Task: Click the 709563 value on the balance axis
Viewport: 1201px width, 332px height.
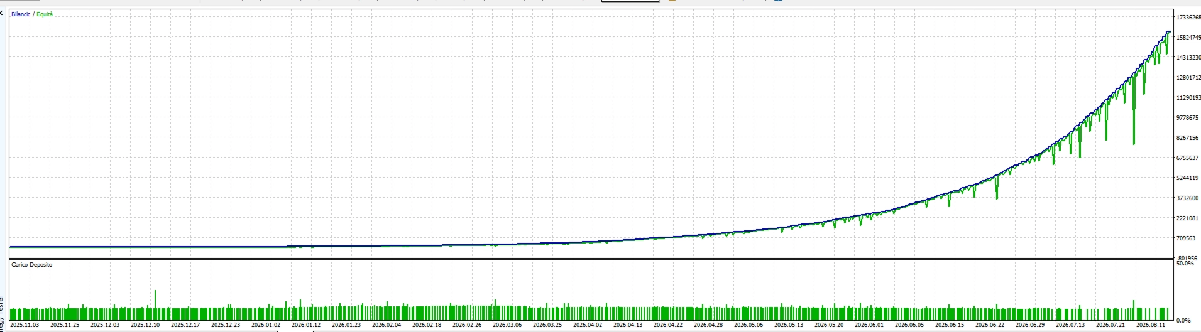Action: 1186,238
